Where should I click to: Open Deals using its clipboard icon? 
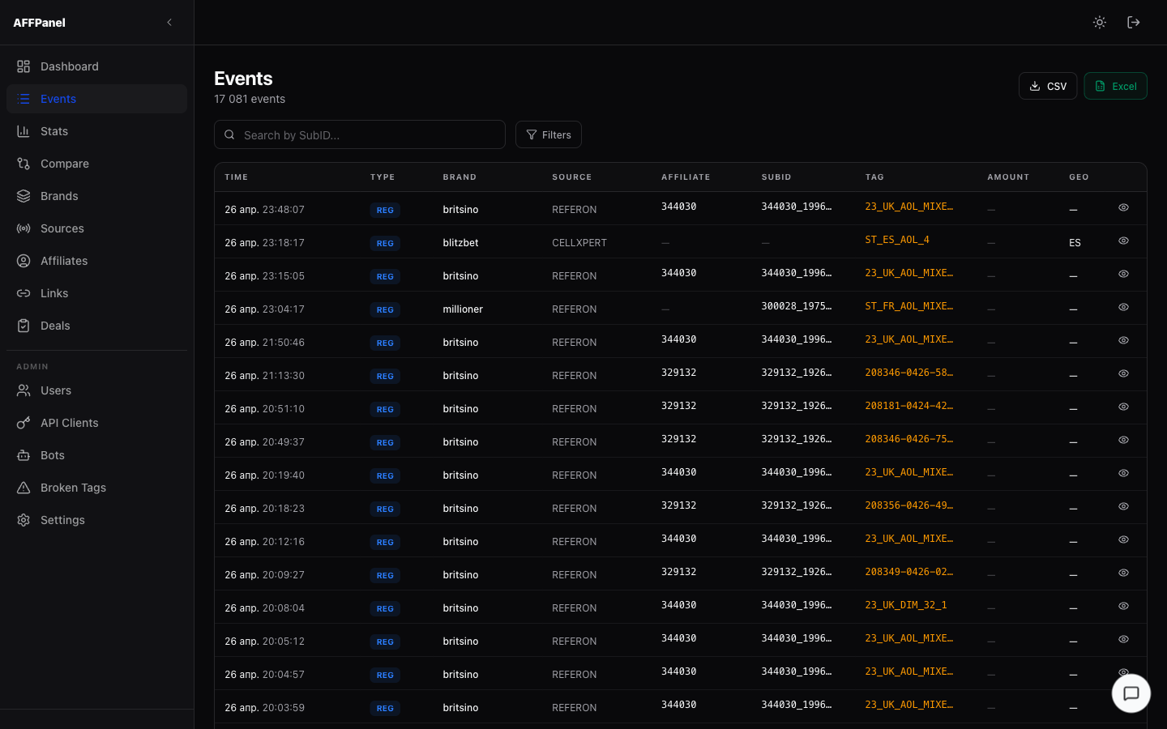click(24, 325)
